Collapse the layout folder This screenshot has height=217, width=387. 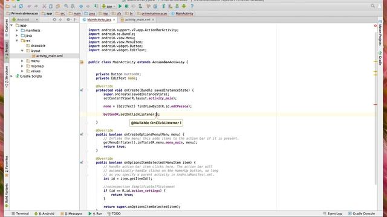(22, 51)
